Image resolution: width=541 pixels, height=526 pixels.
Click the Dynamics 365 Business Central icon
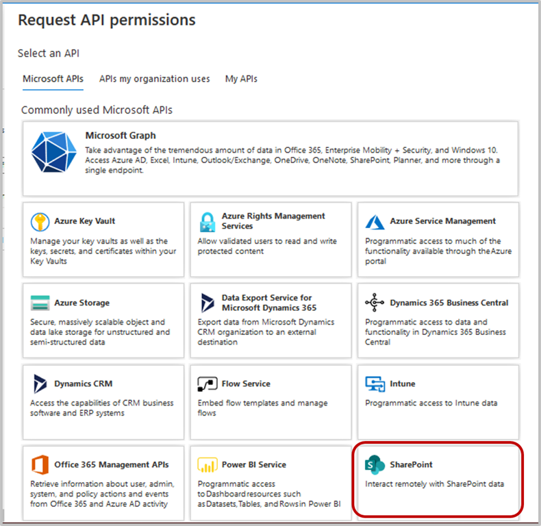click(375, 302)
